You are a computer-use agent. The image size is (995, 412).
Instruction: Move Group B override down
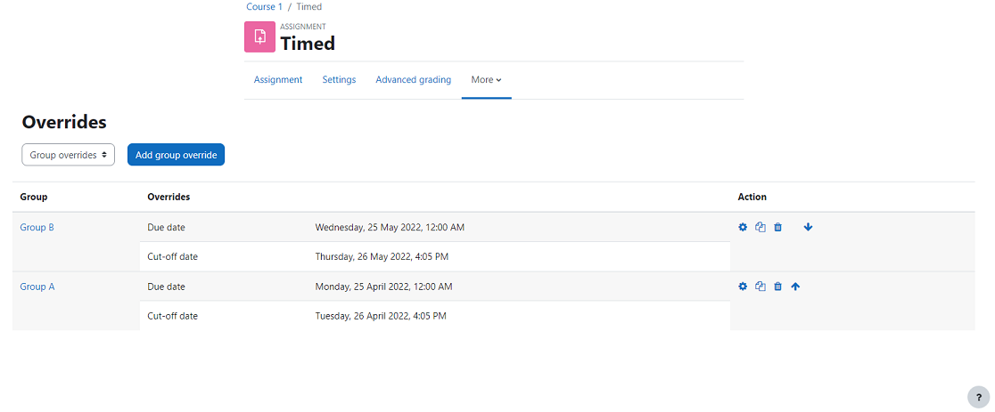click(808, 227)
